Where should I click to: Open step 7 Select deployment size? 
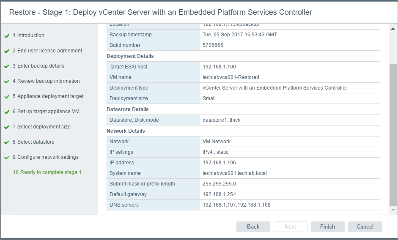click(x=41, y=127)
